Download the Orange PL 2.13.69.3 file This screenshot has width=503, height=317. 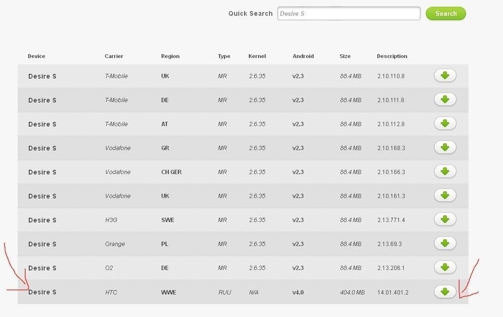445,244
